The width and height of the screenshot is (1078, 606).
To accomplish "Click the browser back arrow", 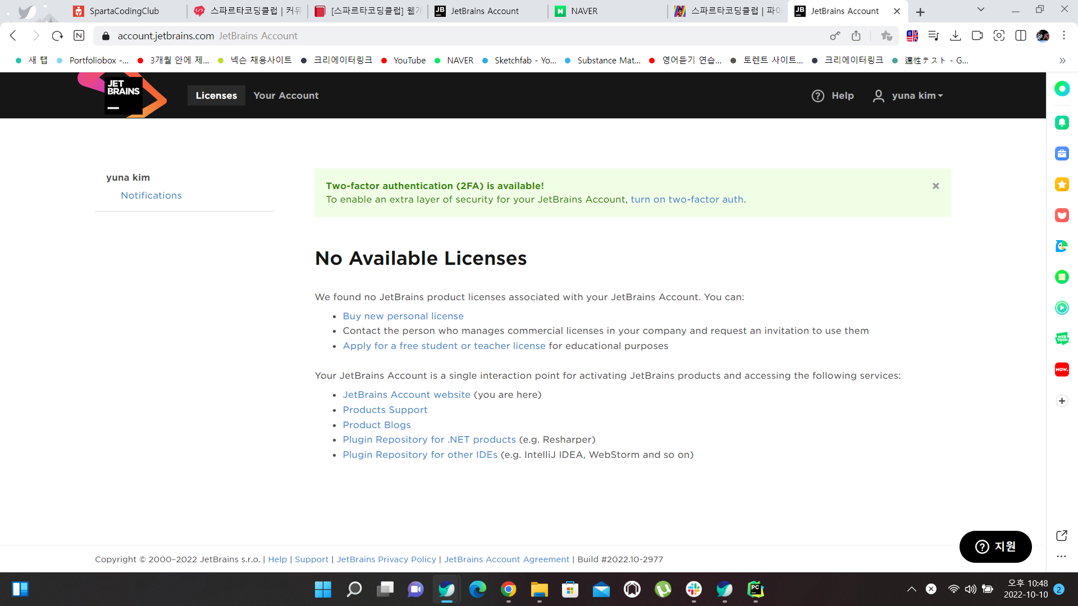I will click(x=13, y=36).
